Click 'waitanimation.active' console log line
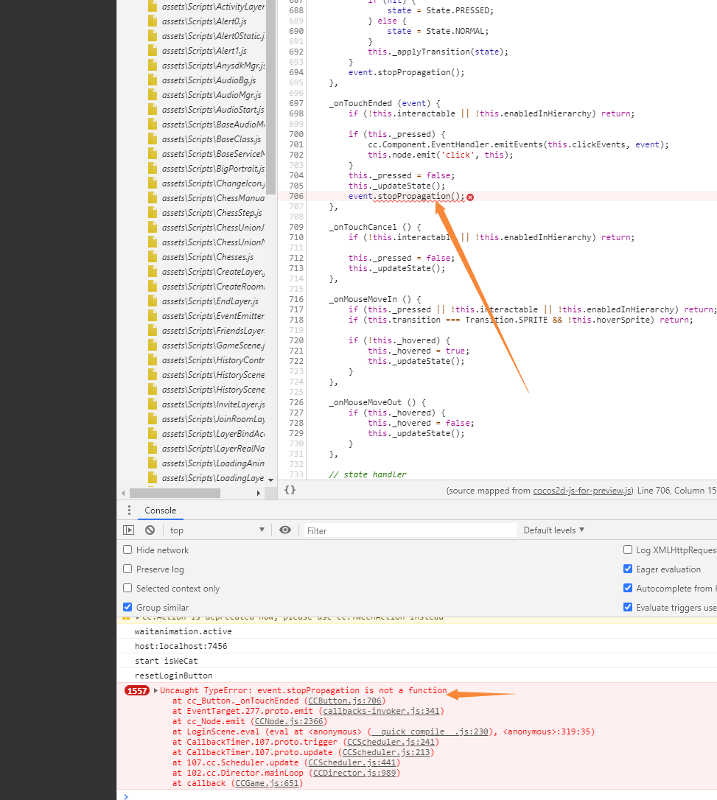The image size is (717, 800). [x=183, y=631]
